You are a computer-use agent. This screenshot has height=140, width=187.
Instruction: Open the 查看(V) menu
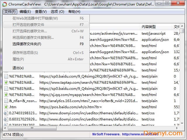[41, 12]
